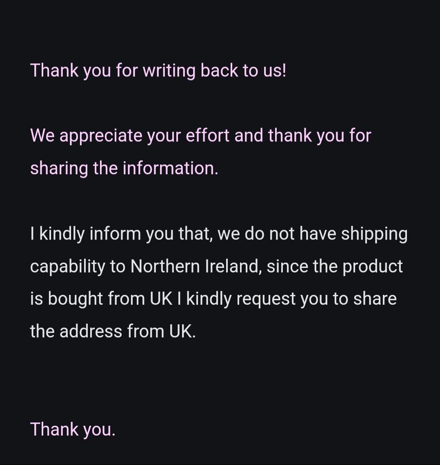Click the word "sharing"
The height and width of the screenshot is (465, 440).
59,168
